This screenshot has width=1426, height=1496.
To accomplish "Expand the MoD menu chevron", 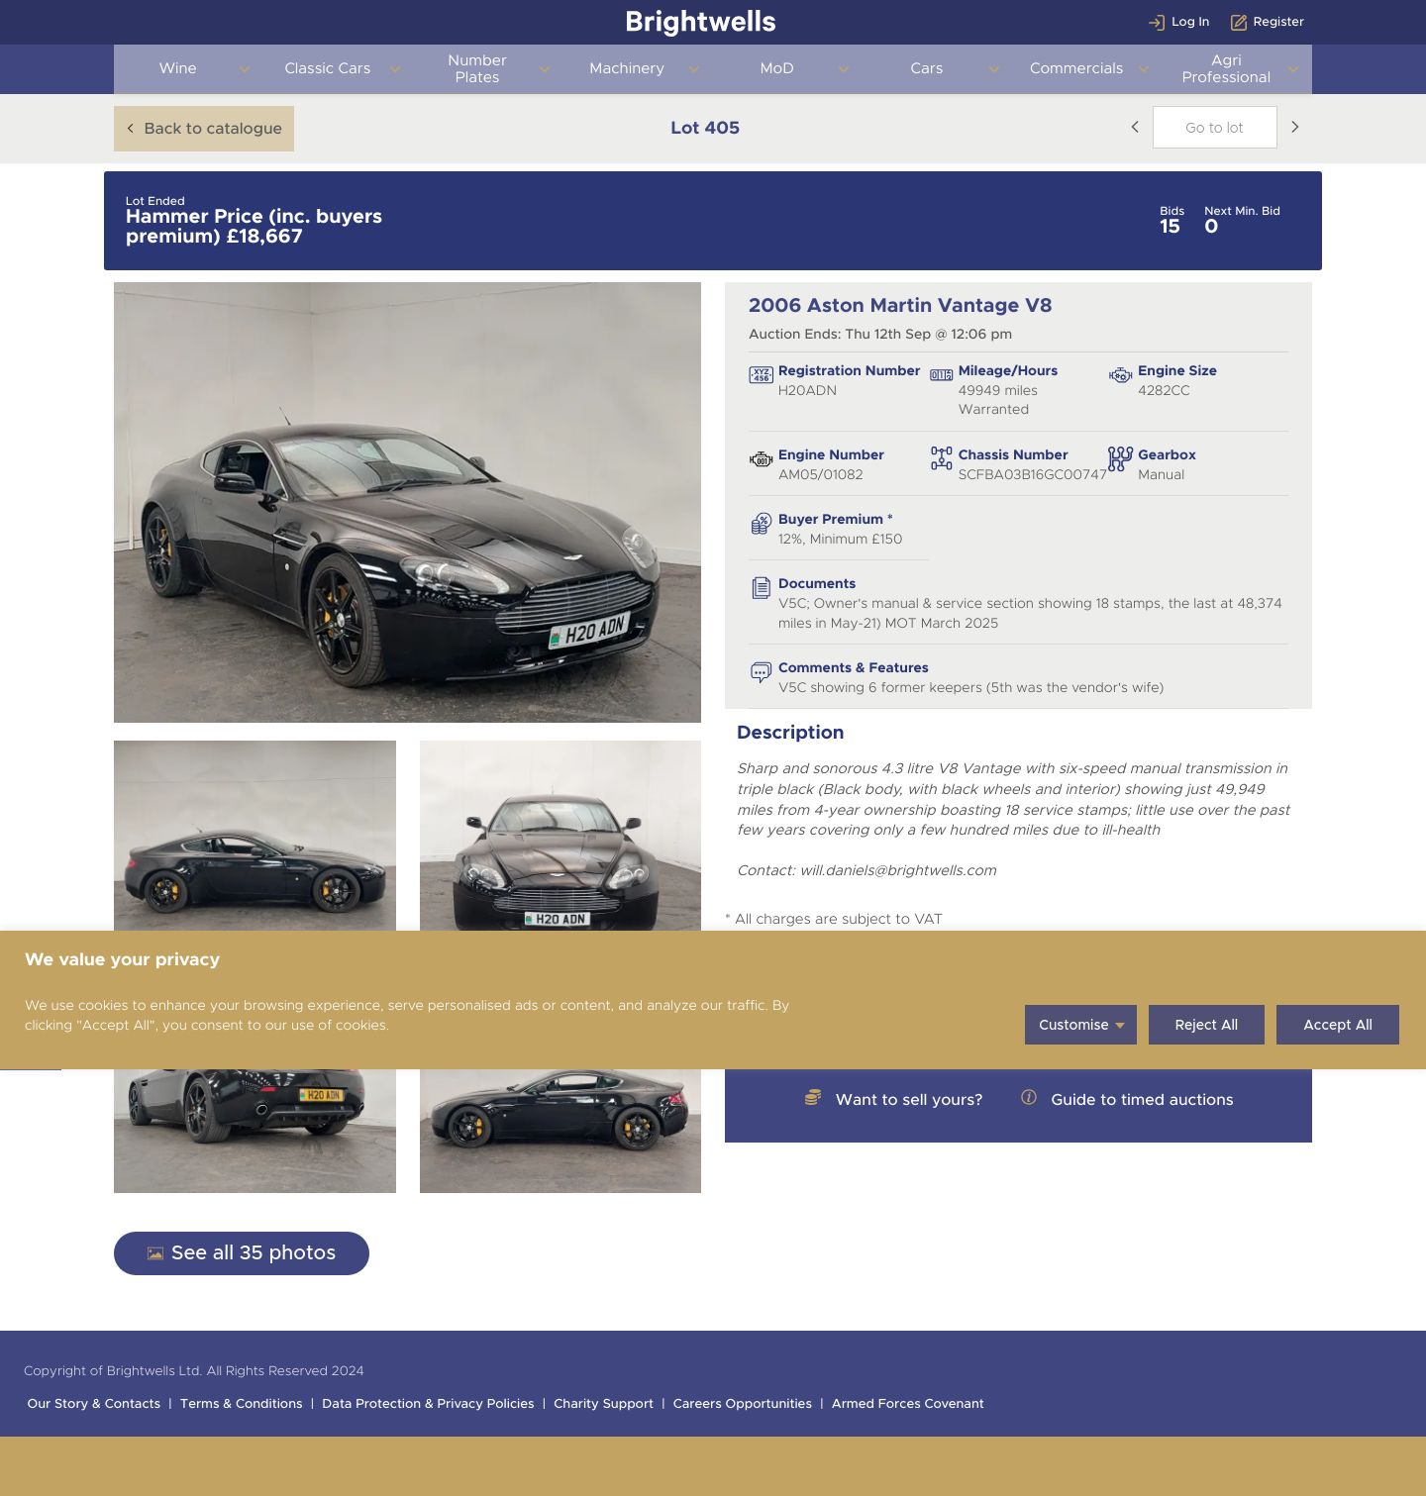I will [x=843, y=69].
